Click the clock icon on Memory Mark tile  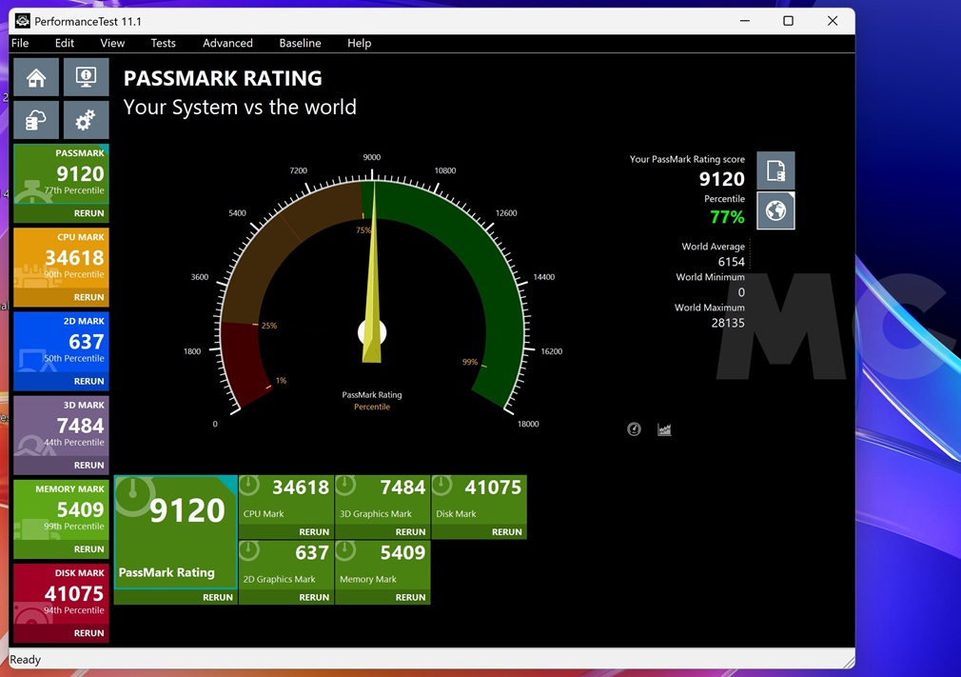(x=345, y=550)
